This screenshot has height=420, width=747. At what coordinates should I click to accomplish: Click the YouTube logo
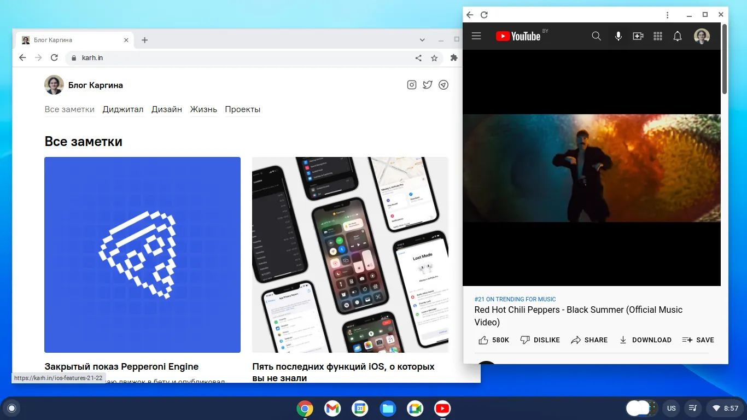click(518, 36)
